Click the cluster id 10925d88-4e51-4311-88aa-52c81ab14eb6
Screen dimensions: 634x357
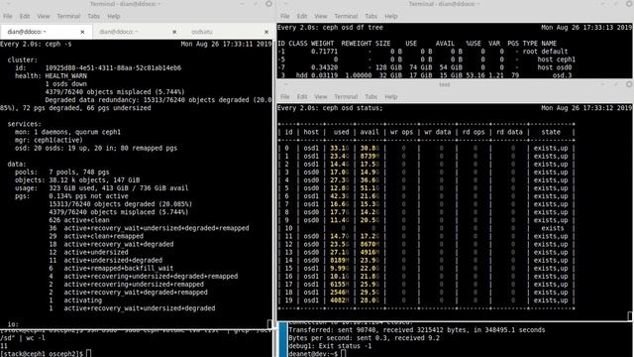pyautogui.click(x=113, y=67)
